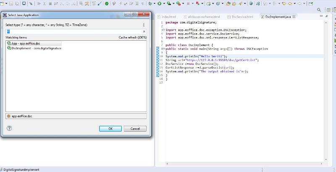Click the Last Edit Location arrow icon
This screenshot has height=172, width=336.
pos(284,3)
